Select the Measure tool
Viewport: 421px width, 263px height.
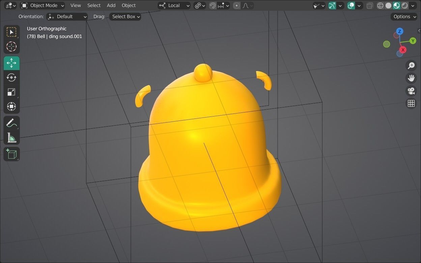click(x=11, y=137)
